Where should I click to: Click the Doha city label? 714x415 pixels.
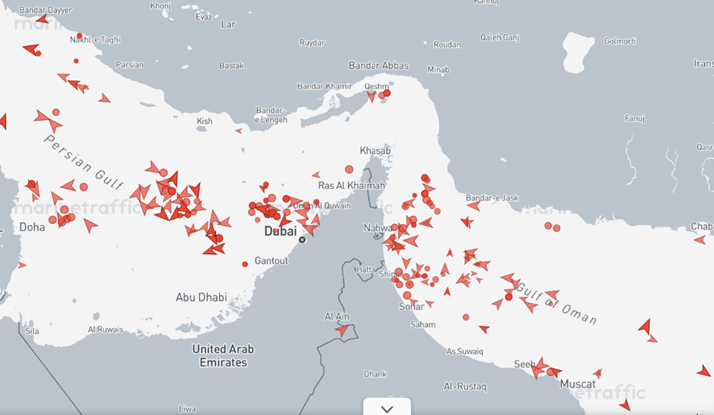pyautogui.click(x=32, y=227)
